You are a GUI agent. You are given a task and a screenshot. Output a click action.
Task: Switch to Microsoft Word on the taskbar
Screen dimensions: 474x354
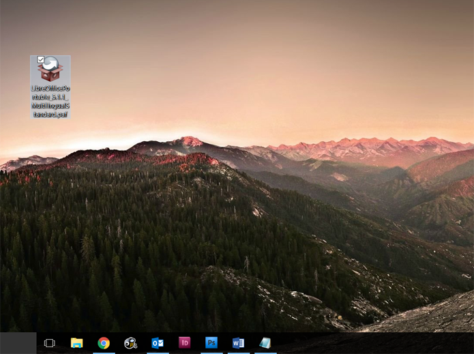click(x=238, y=343)
